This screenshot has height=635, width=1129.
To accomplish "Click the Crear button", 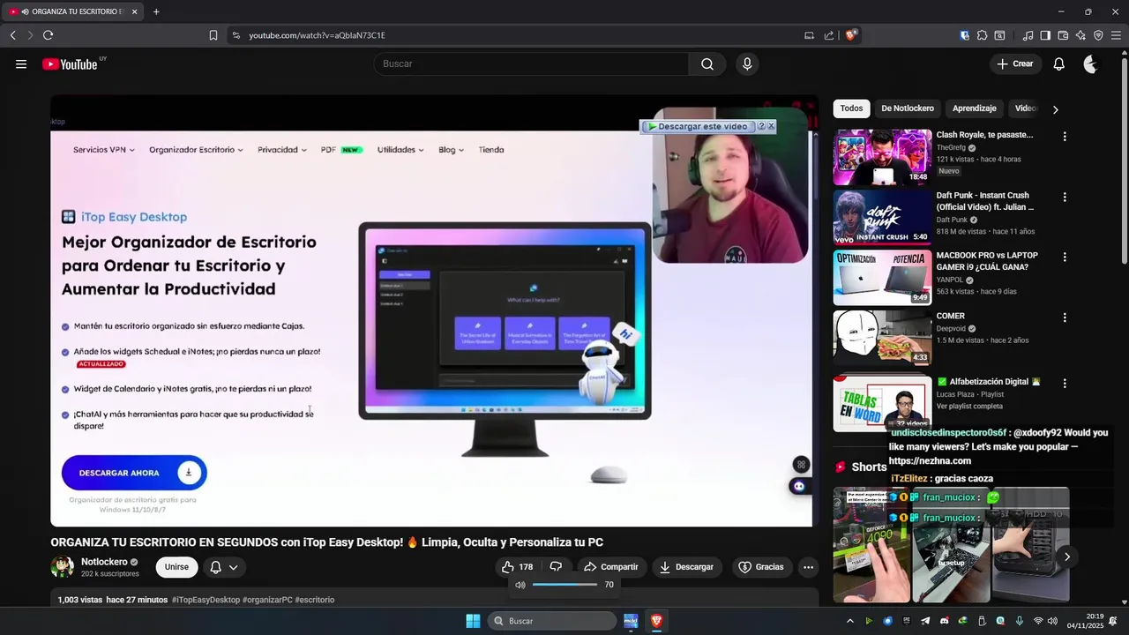I will [x=1014, y=64].
